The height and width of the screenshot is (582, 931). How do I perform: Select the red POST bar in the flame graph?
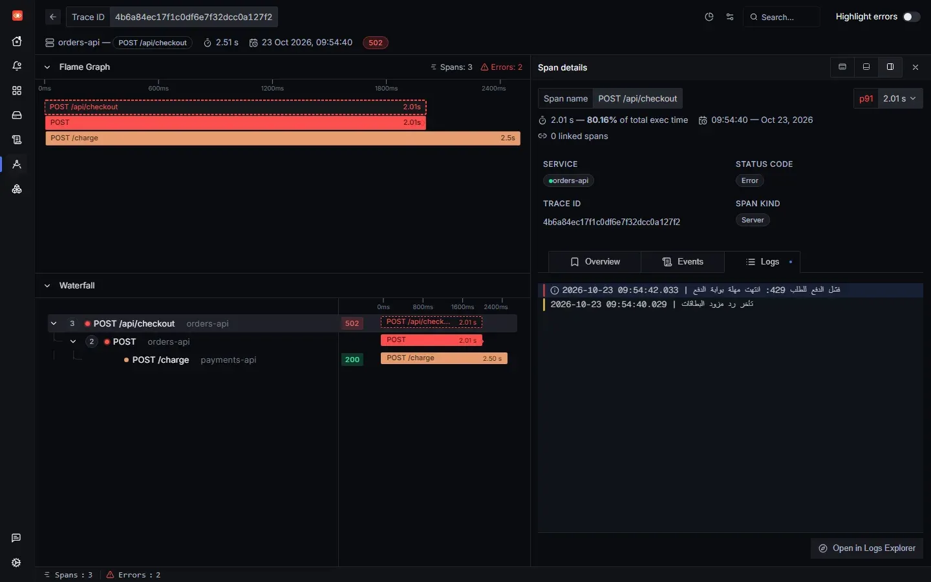click(x=235, y=122)
